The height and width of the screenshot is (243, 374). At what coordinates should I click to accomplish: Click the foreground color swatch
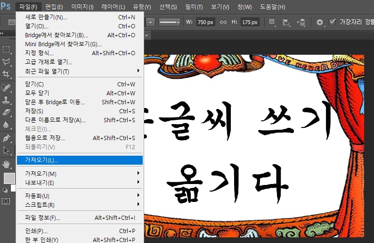(9, 178)
